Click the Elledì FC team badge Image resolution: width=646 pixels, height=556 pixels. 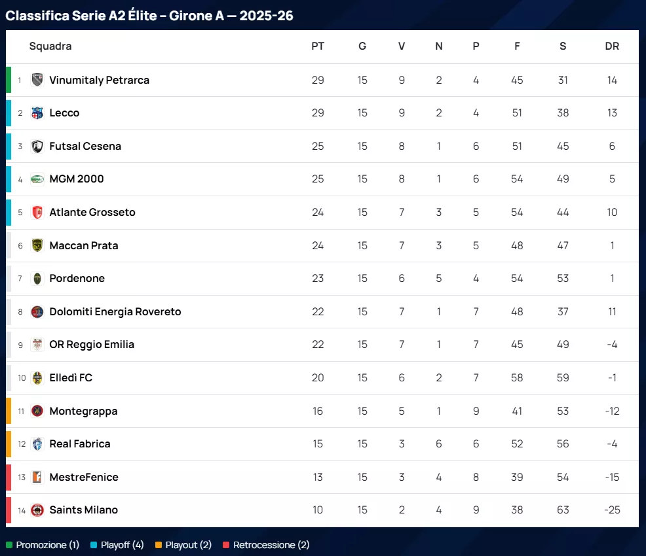pos(37,377)
